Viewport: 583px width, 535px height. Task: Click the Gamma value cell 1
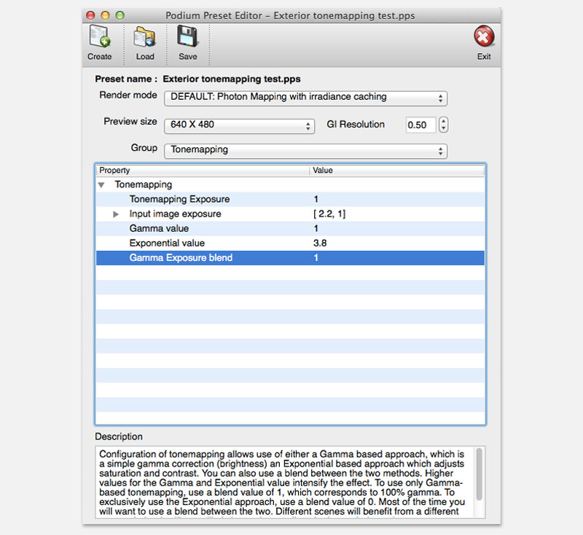[316, 229]
